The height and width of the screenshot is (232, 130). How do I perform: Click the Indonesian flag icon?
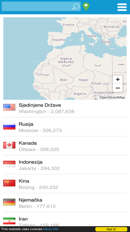(x=9, y=164)
